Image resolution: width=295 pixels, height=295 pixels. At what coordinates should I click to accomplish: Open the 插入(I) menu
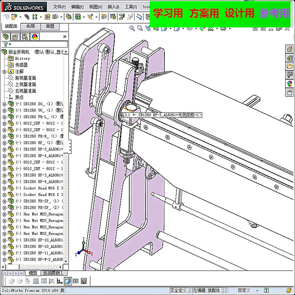pyautogui.click(x=113, y=7)
